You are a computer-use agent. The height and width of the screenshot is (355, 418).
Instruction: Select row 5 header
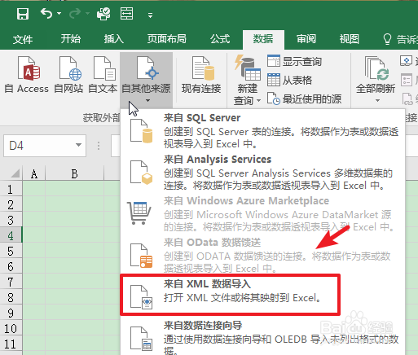(x=11, y=251)
